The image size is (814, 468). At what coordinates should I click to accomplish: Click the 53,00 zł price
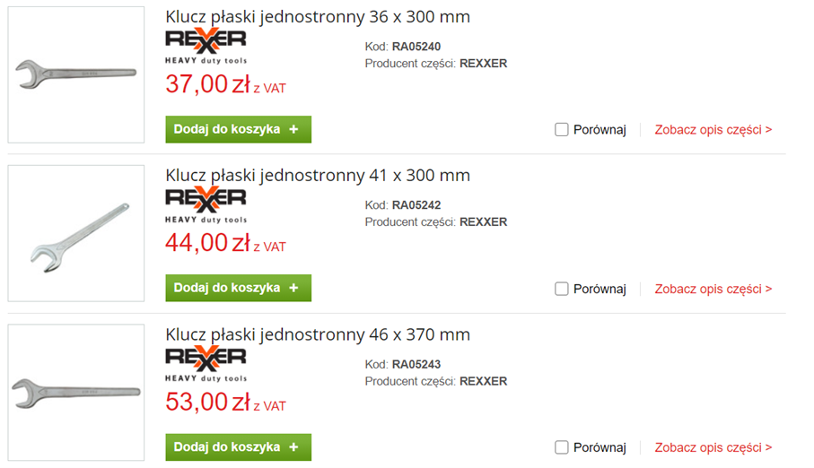tap(207, 403)
